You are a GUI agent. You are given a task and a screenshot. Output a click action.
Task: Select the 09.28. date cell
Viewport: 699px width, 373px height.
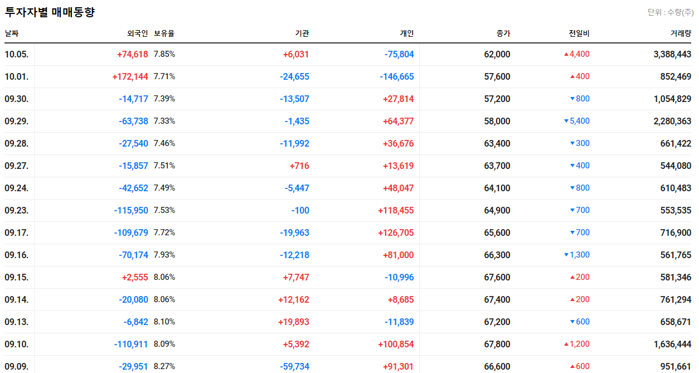pos(17,143)
